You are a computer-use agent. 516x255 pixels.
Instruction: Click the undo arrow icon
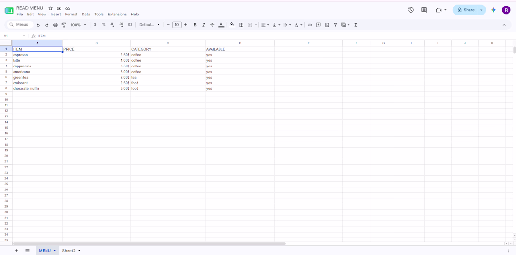(38, 25)
